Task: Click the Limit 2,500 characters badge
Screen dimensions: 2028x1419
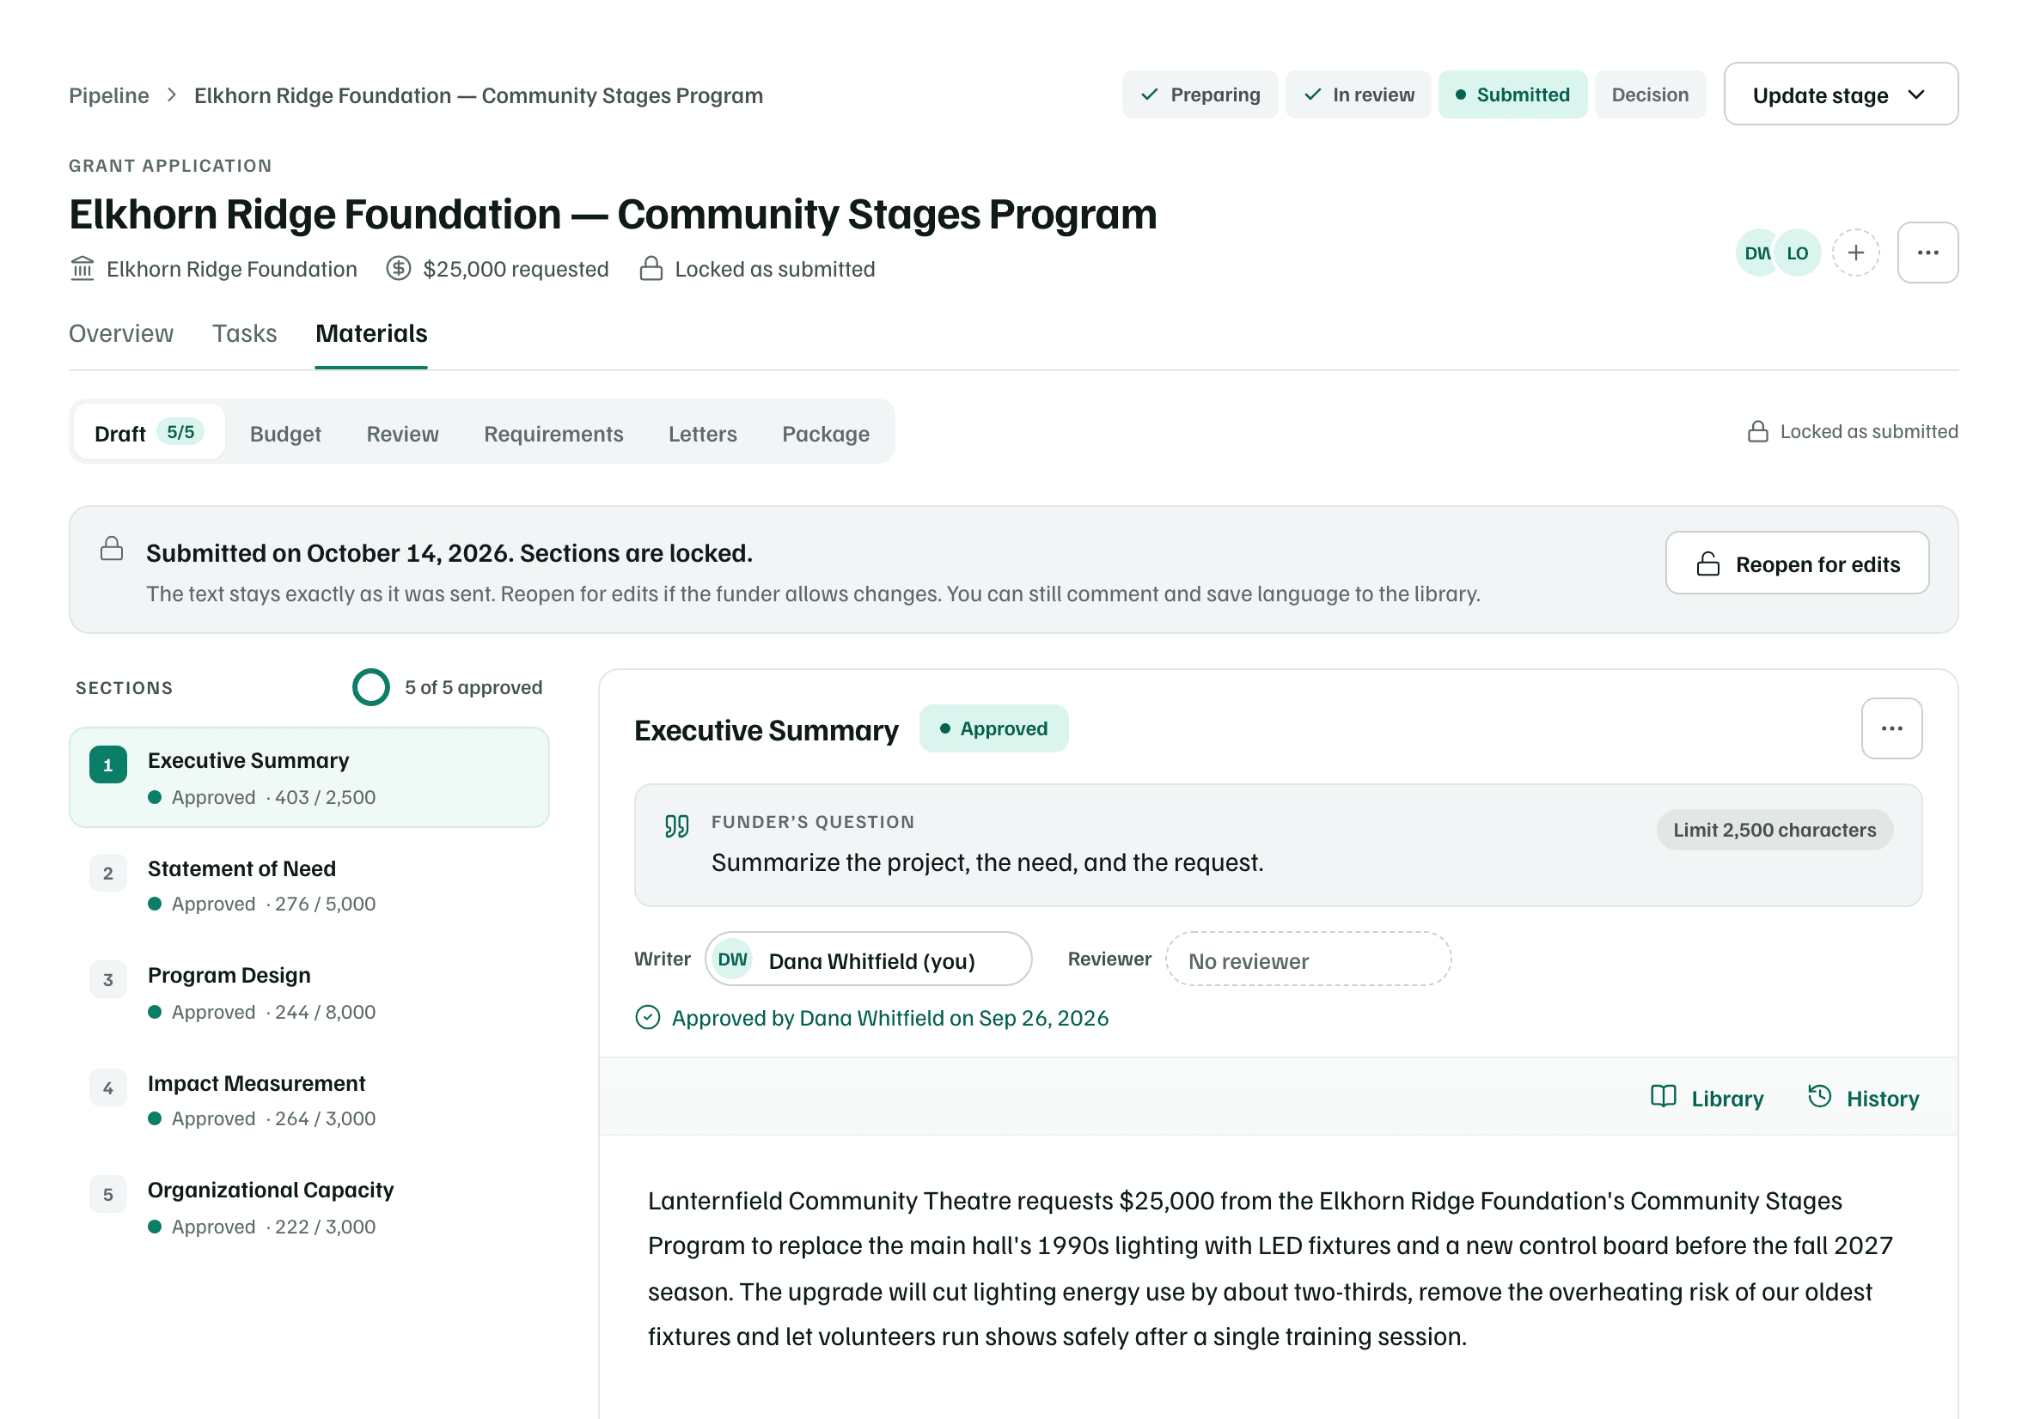Action: (1774, 829)
